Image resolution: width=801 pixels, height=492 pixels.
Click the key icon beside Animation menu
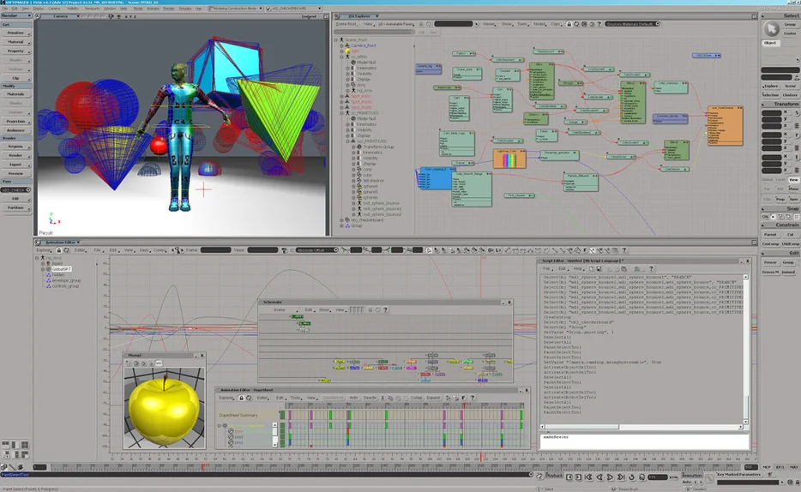tap(709, 477)
